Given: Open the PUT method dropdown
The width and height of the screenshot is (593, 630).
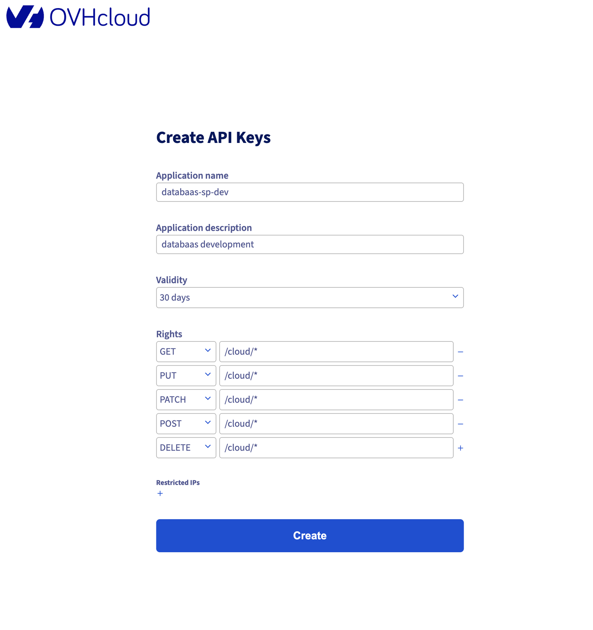Looking at the screenshot, I should coord(186,376).
